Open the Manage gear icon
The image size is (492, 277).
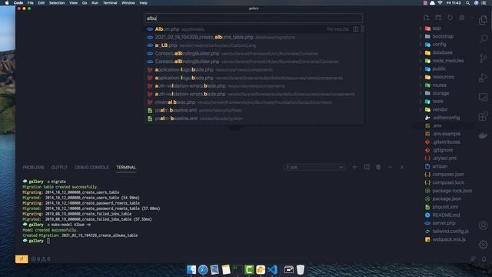pyautogui.click(x=484, y=245)
